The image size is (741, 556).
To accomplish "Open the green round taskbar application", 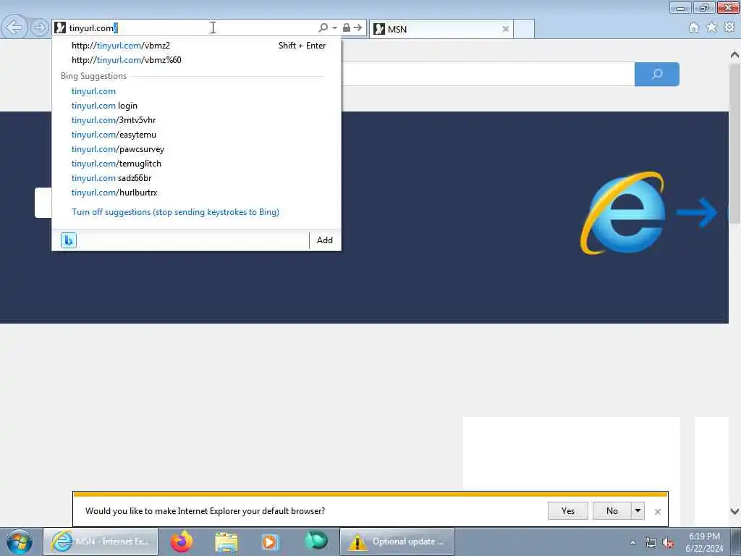I will pos(316,540).
